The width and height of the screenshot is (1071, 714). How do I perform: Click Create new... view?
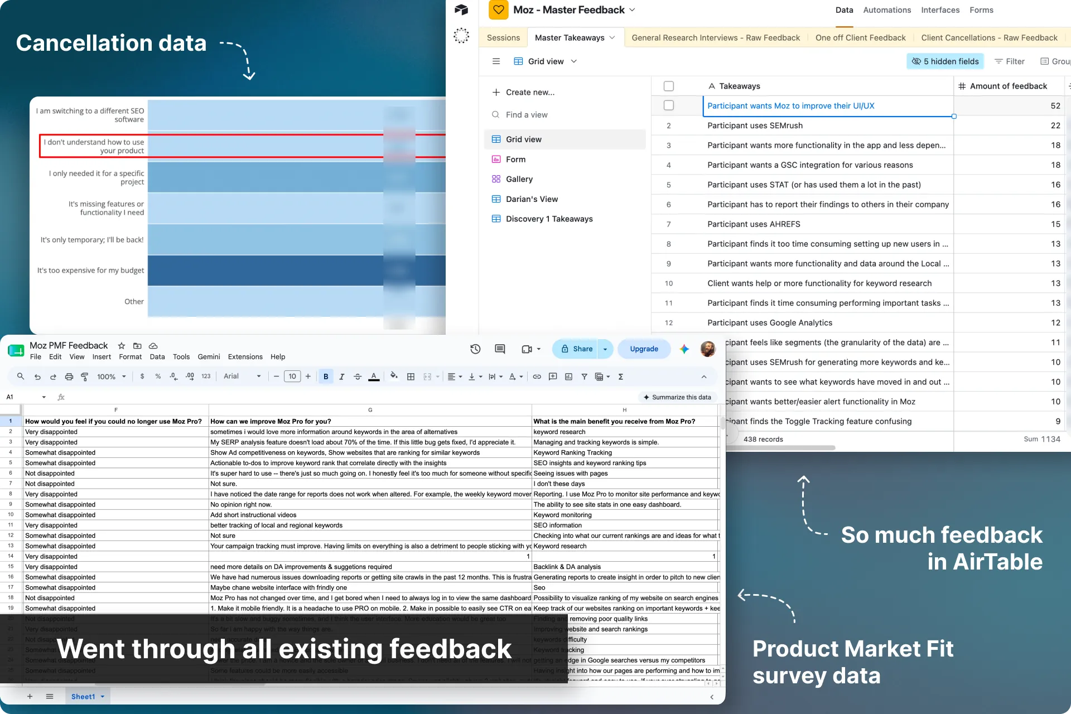coord(523,93)
